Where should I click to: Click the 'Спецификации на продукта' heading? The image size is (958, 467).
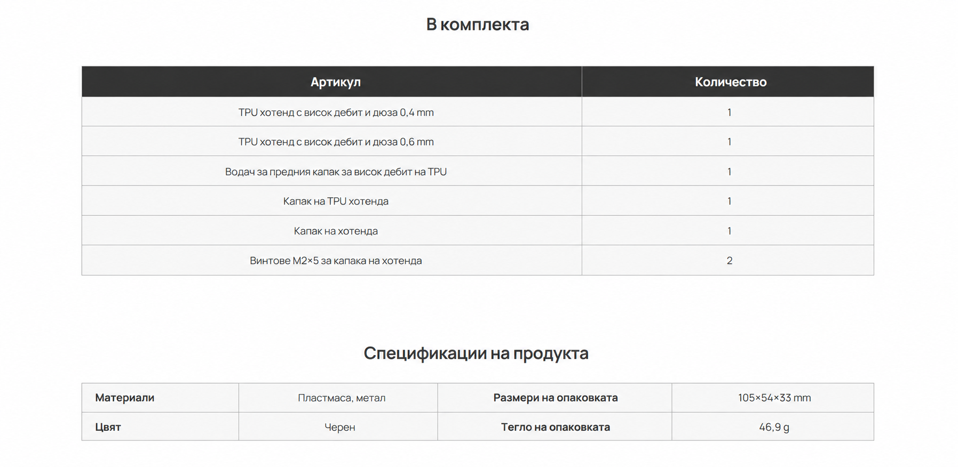pyautogui.click(x=476, y=353)
